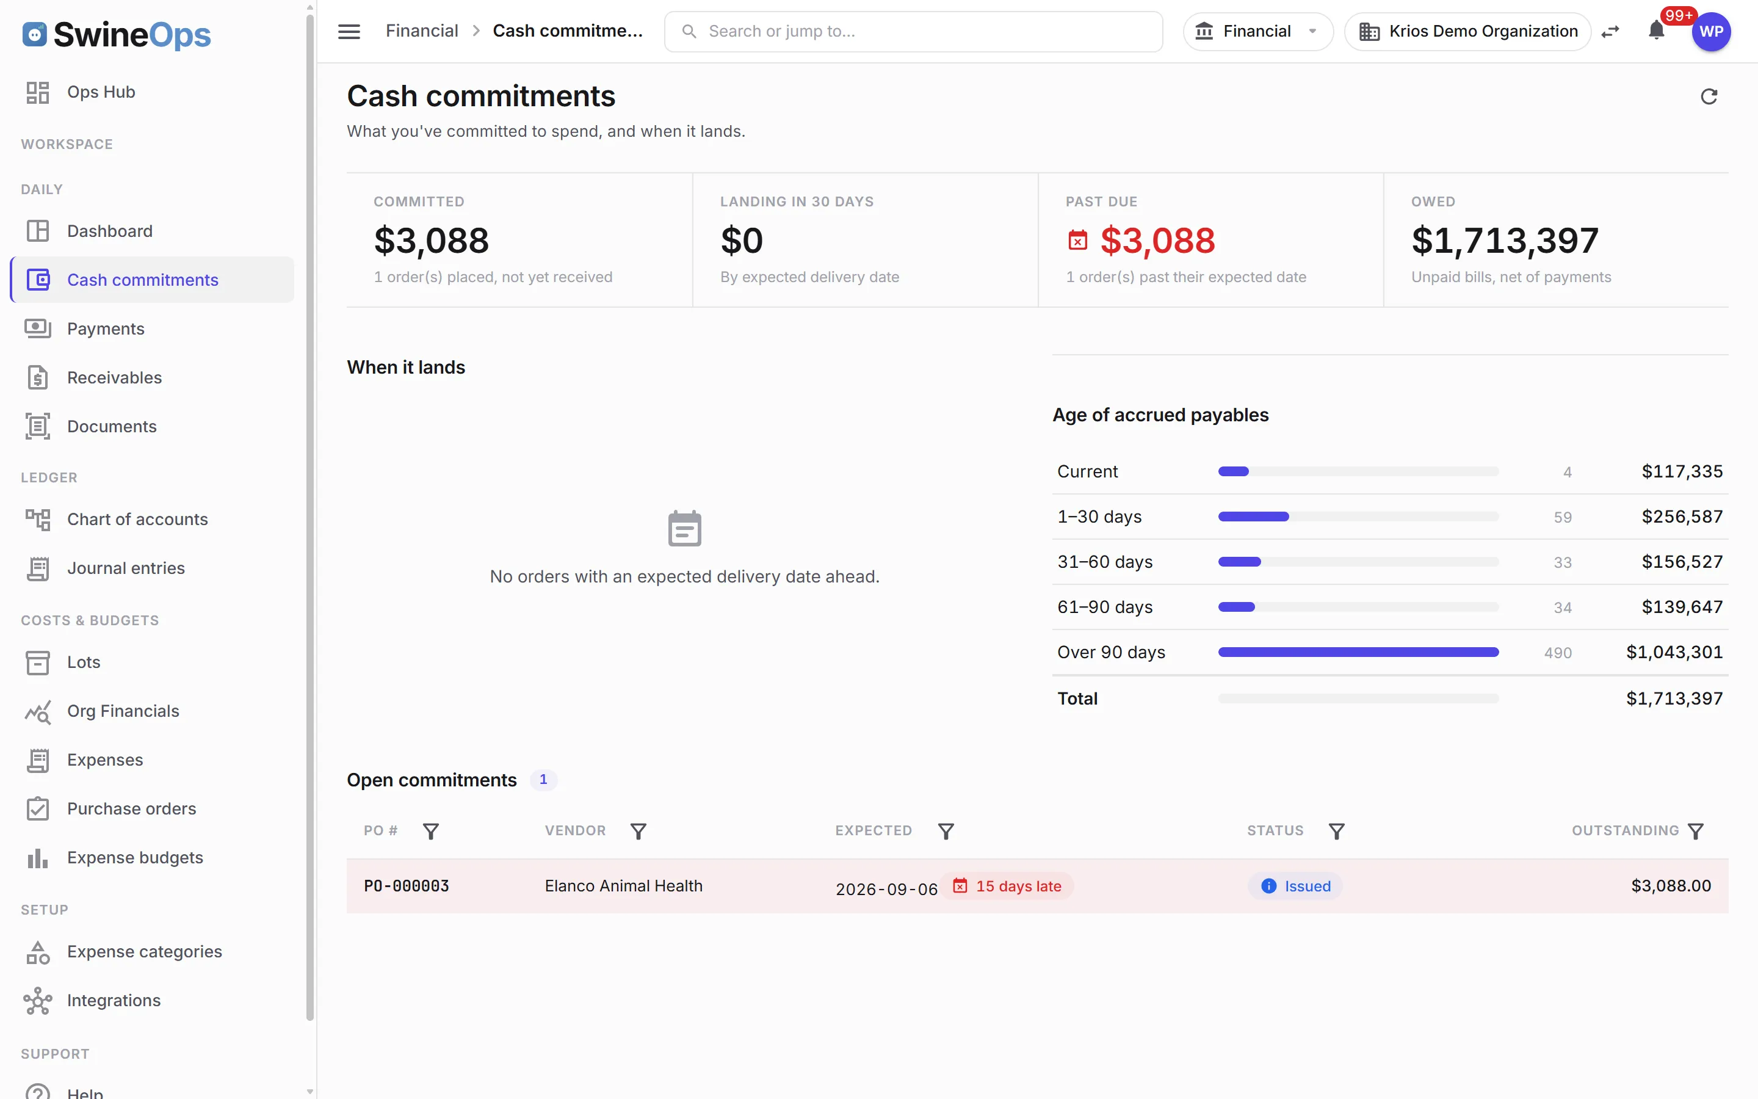Open Expenses in sidebar
This screenshot has height=1099, width=1758.
(x=153, y=760)
